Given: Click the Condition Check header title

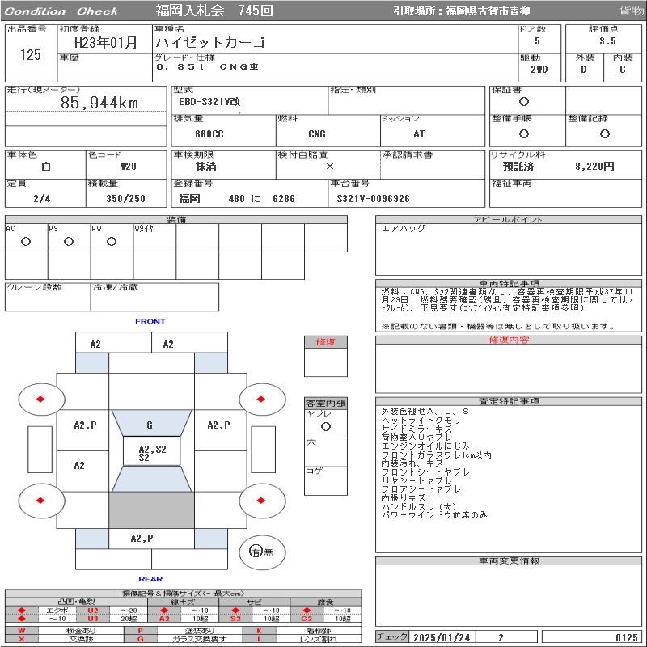Looking at the screenshot, I should pos(61,11).
